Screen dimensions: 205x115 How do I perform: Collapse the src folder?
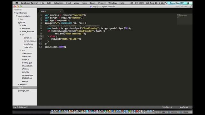coord(20,35)
